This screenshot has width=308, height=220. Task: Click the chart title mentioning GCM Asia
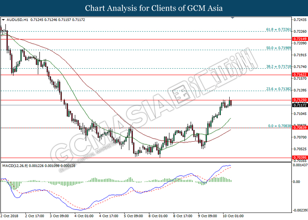pos(154,8)
